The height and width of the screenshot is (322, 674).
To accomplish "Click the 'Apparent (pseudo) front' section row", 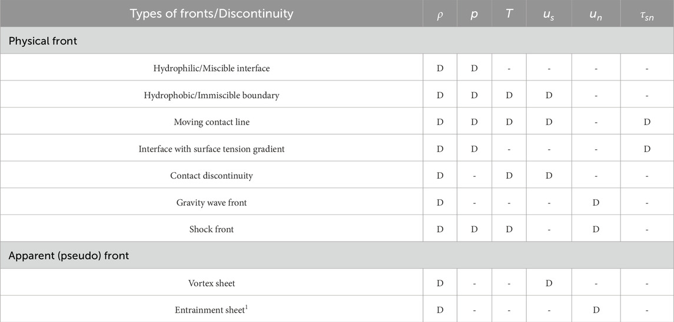I will coord(69,256).
